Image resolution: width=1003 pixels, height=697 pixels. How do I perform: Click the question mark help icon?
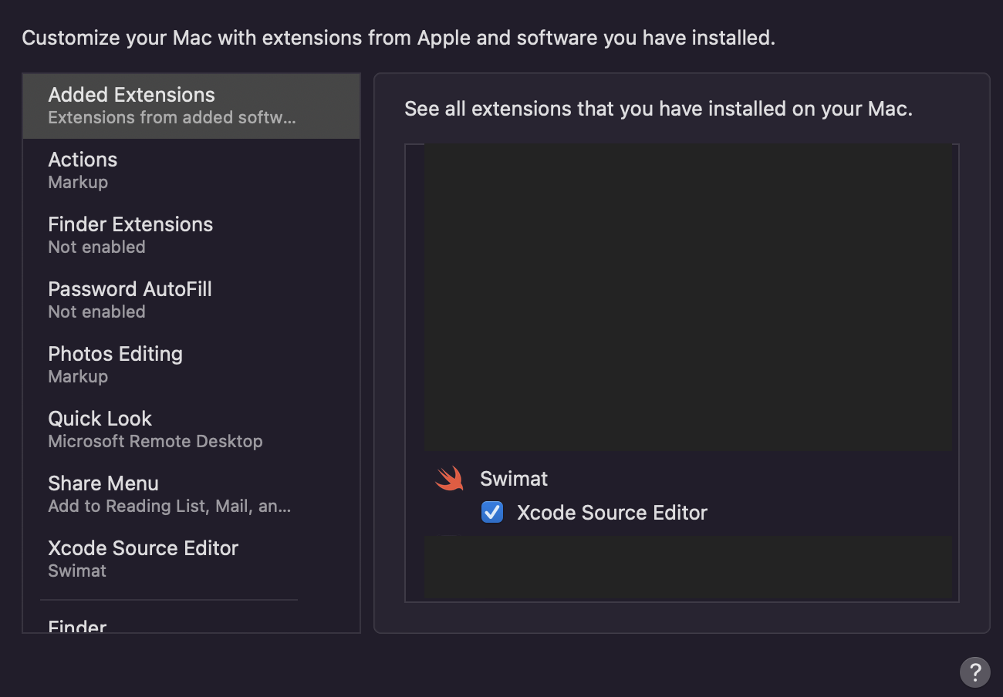(x=974, y=672)
